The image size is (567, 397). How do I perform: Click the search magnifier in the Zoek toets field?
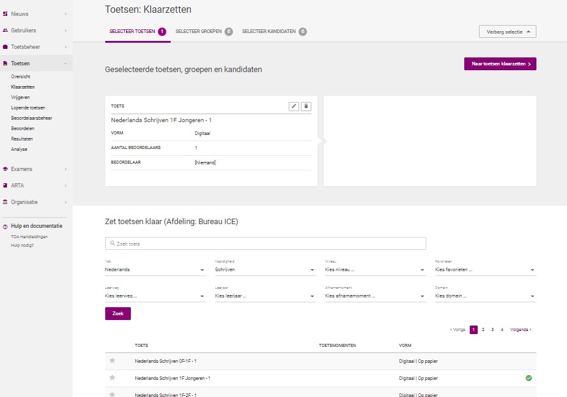pyautogui.click(x=111, y=242)
